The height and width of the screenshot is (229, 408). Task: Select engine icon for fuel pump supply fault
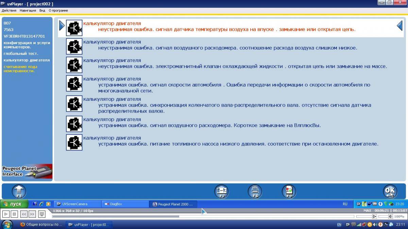pos(74,142)
